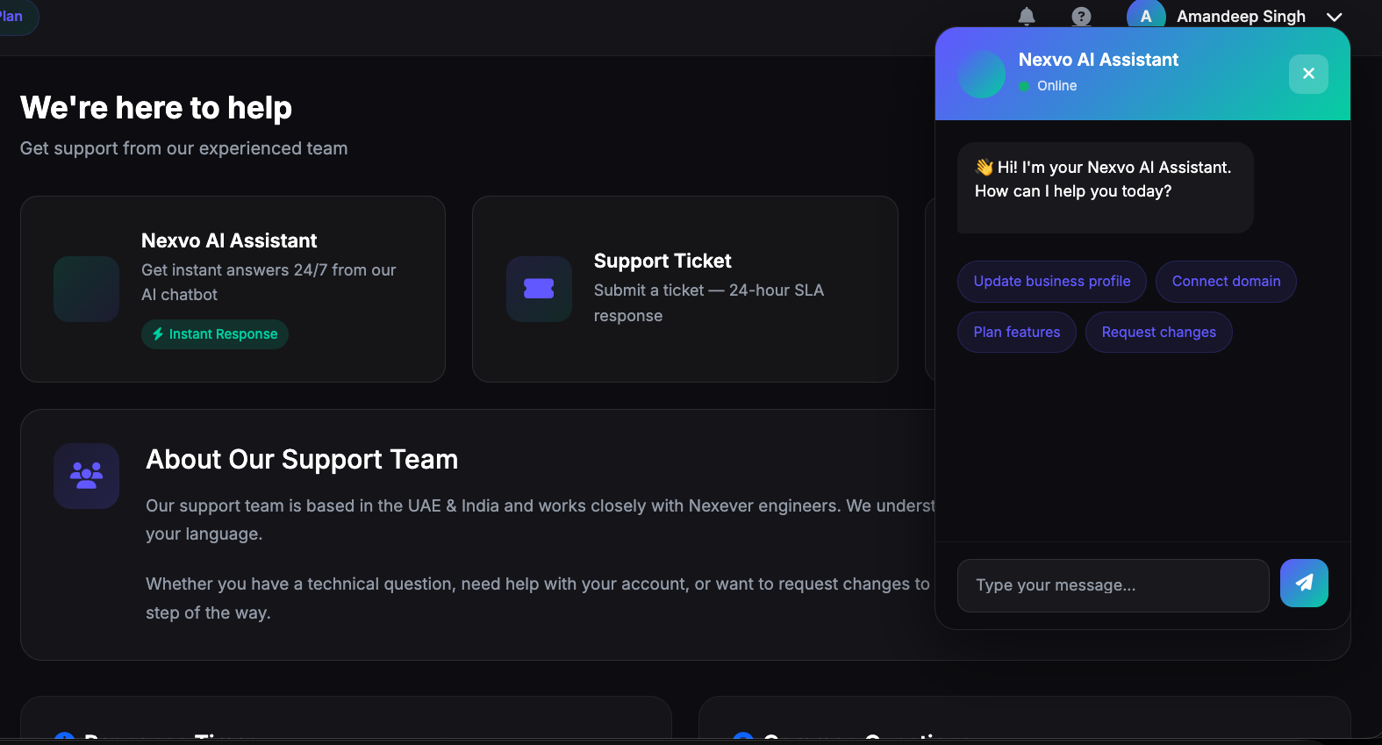Send the chat message with paper plane
Screen dimensions: 1382x745
(1303, 584)
